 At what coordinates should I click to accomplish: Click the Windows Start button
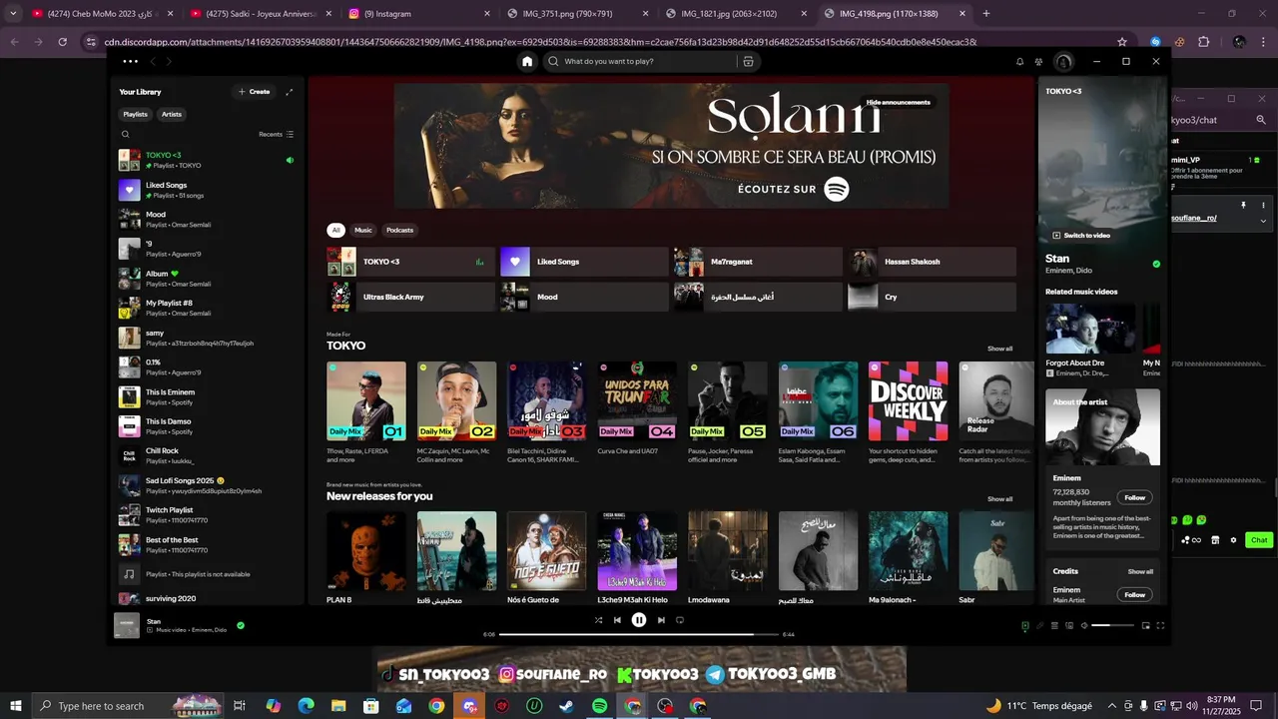point(16,706)
